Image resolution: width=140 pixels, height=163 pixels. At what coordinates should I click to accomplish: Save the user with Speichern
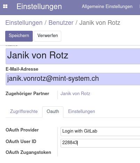19,36
